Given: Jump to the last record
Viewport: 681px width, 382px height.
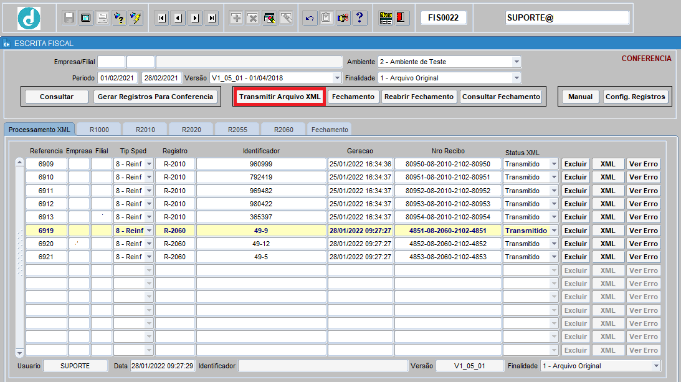Looking at the screenshot, I should coord(212,18).
